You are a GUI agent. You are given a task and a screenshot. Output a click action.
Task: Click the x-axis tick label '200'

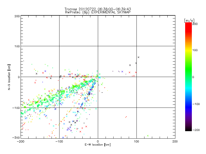(x=175, y=141)
